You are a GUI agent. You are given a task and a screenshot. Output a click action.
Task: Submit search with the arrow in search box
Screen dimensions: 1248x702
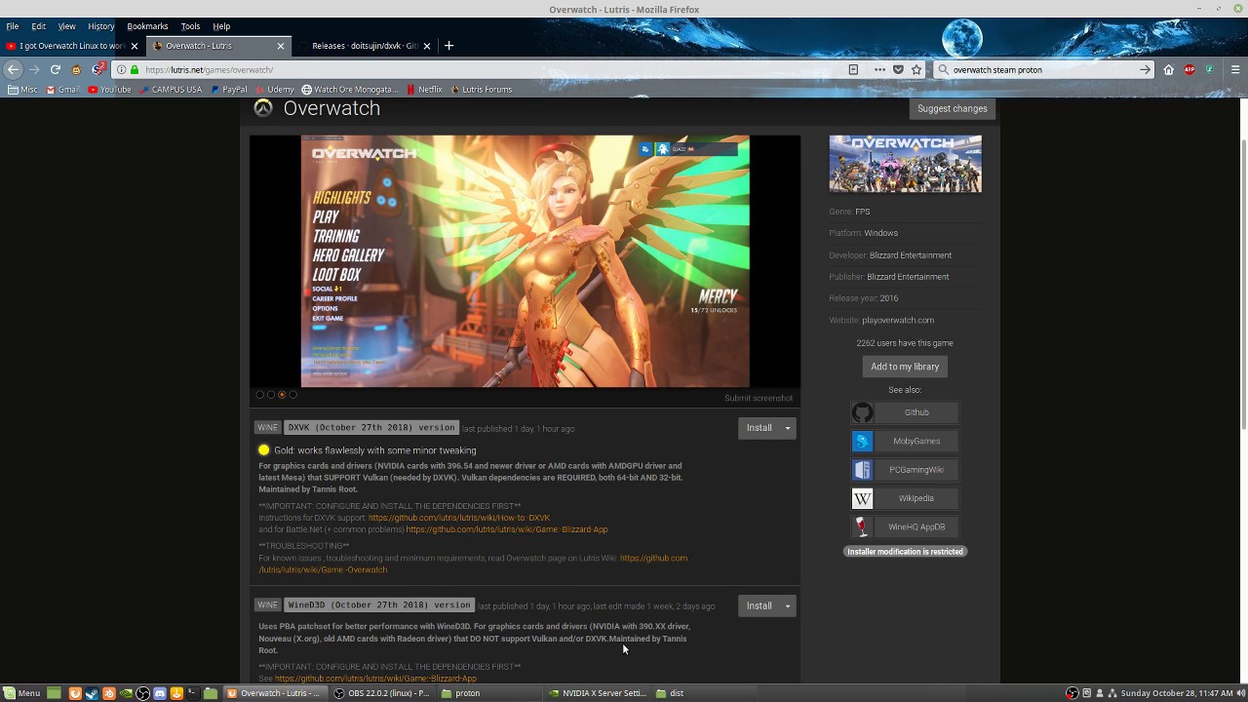coord(1145,69)
